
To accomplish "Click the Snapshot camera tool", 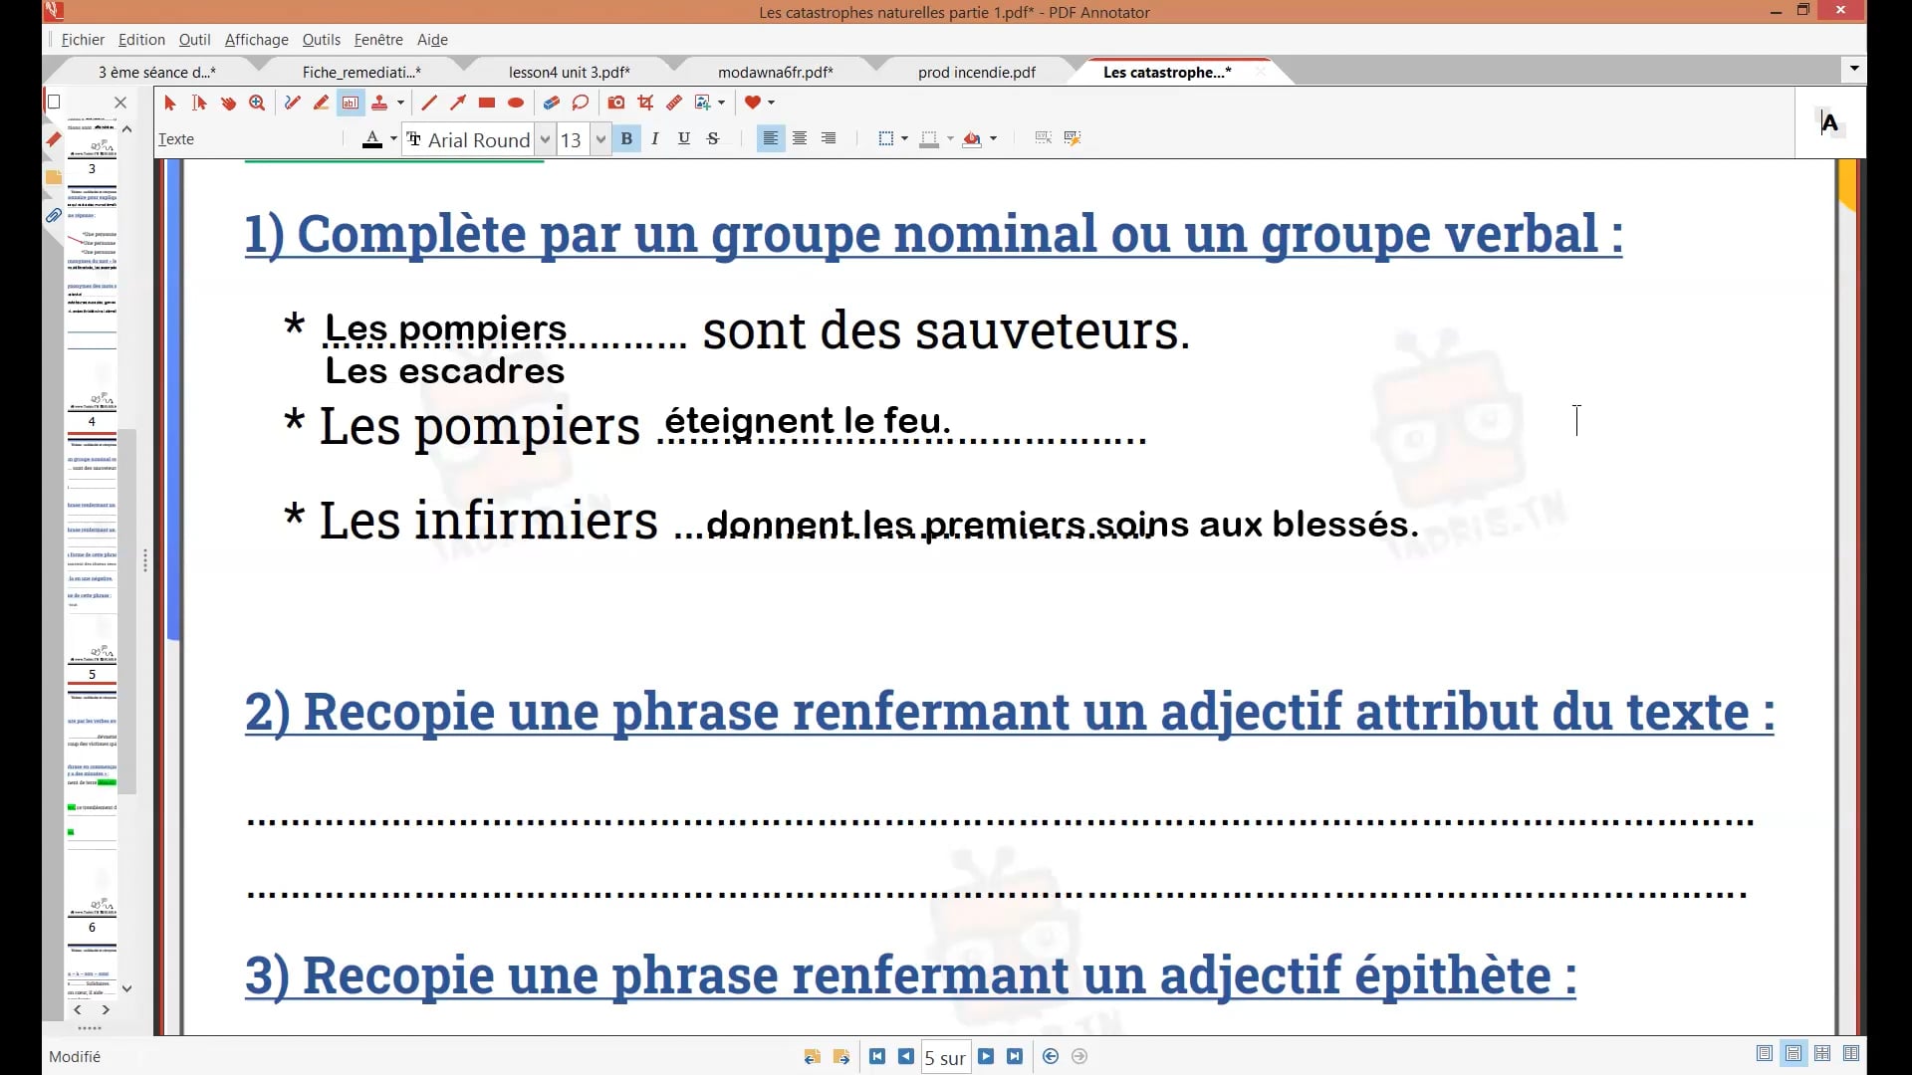I will coord(616,103).
